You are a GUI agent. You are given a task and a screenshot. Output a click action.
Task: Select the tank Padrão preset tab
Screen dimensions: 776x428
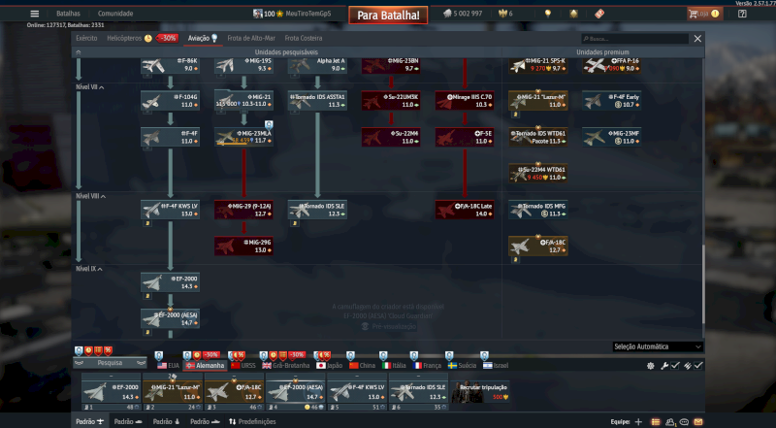pyautogui.click(x=128, y=421)
